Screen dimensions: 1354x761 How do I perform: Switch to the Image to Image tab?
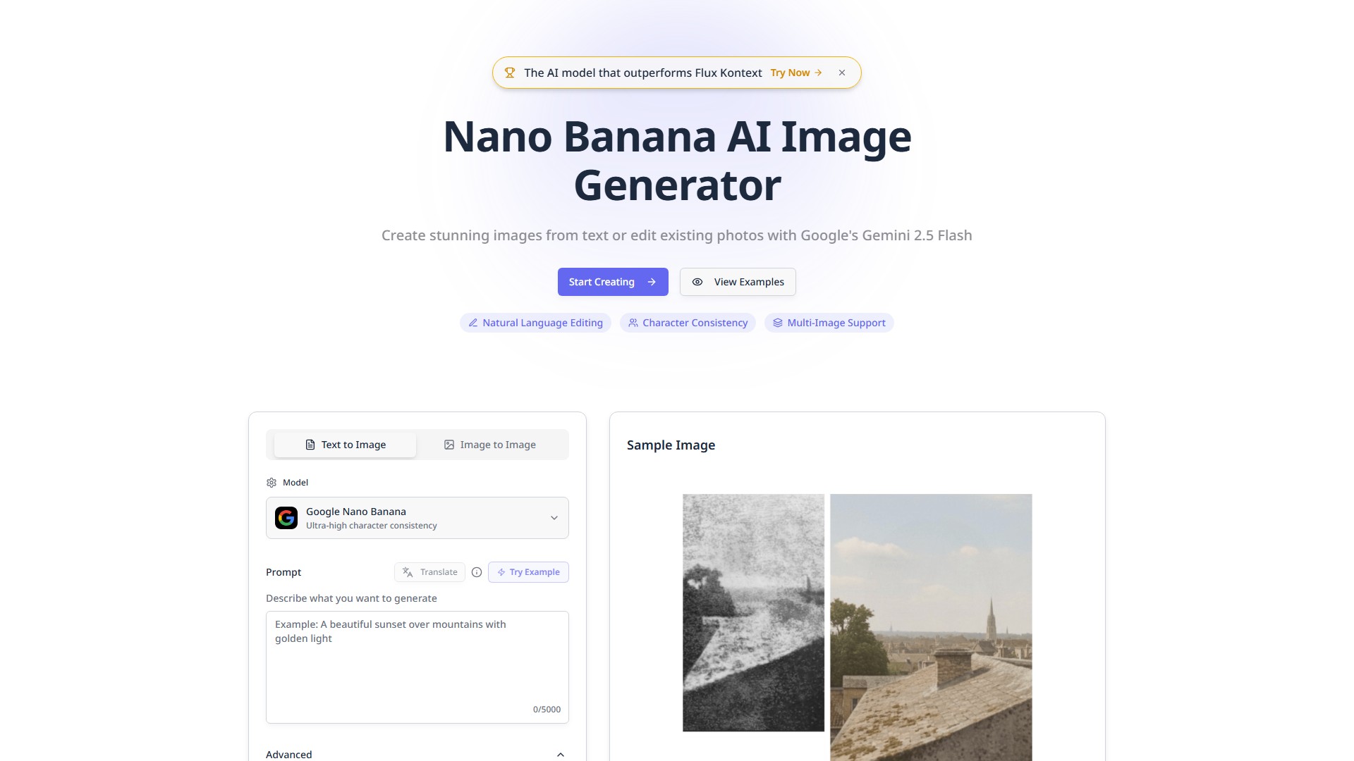click(x=490, y=445)
